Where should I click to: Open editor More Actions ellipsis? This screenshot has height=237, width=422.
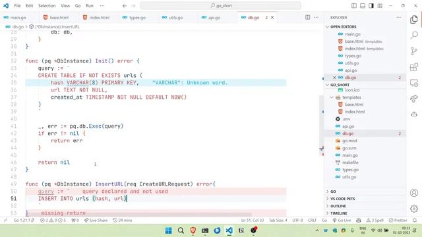click(316, 17)
